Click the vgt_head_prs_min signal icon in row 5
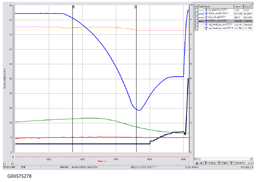This screenshot has height=182, width=257. click(x=206, y=24)
